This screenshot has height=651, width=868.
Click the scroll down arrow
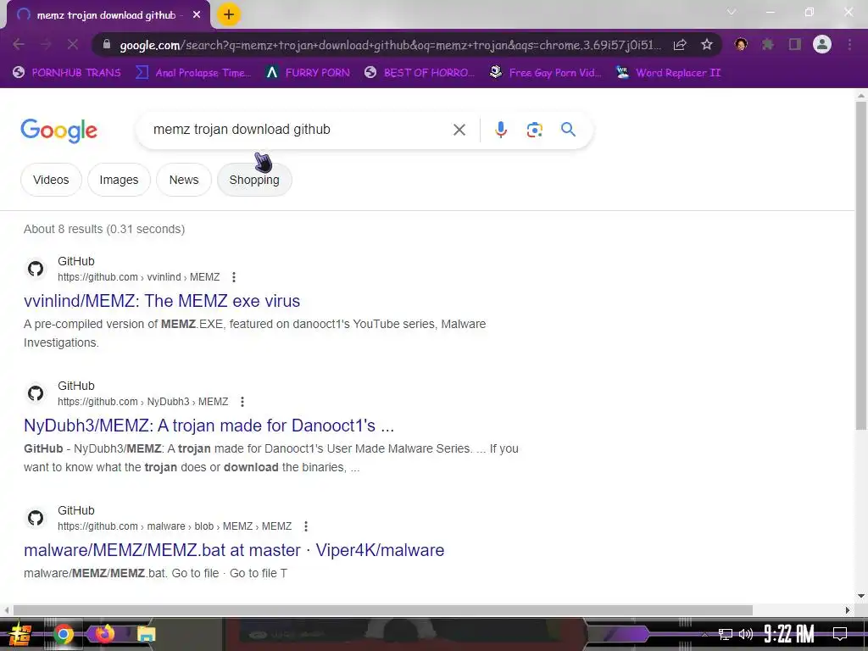point(861,596)
